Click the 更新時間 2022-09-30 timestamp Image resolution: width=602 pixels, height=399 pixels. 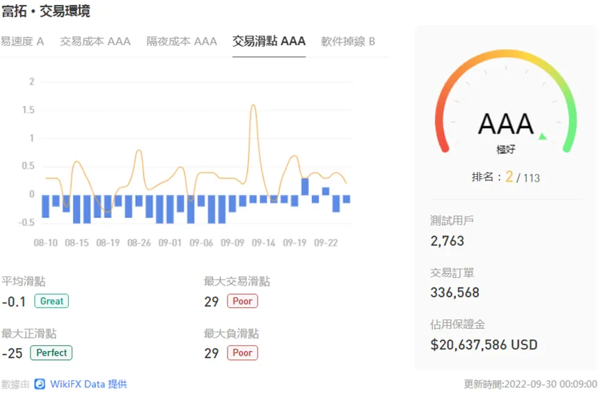coord(530,384)
